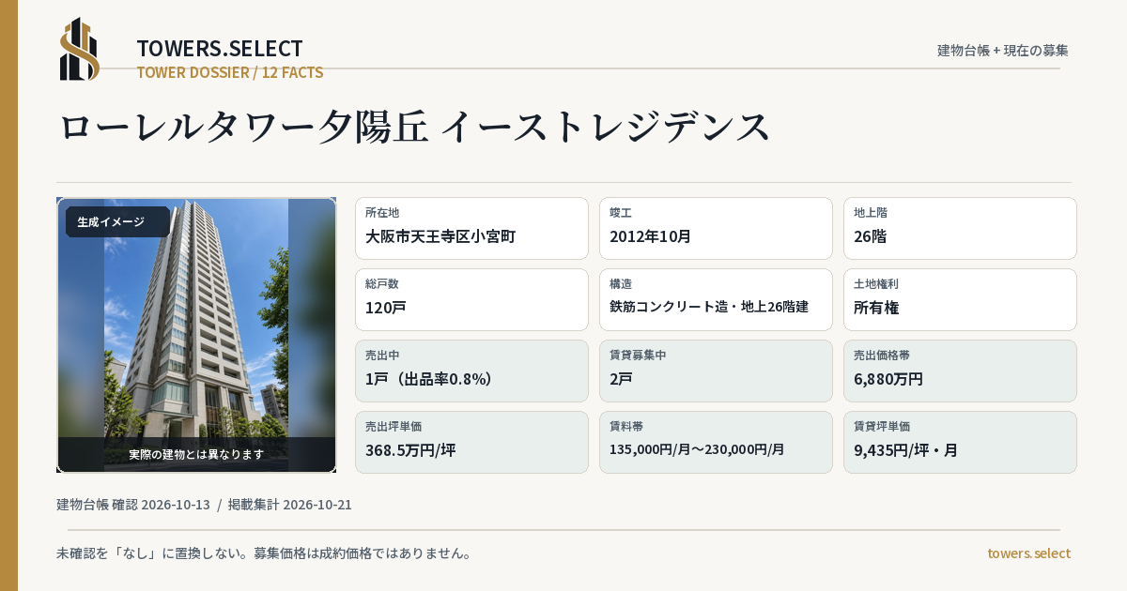The height and width of the screenshot is (591, 1127).
Task: Click the TOWERS.SELECT tower logo icon
Action: [x=80, y=49]
